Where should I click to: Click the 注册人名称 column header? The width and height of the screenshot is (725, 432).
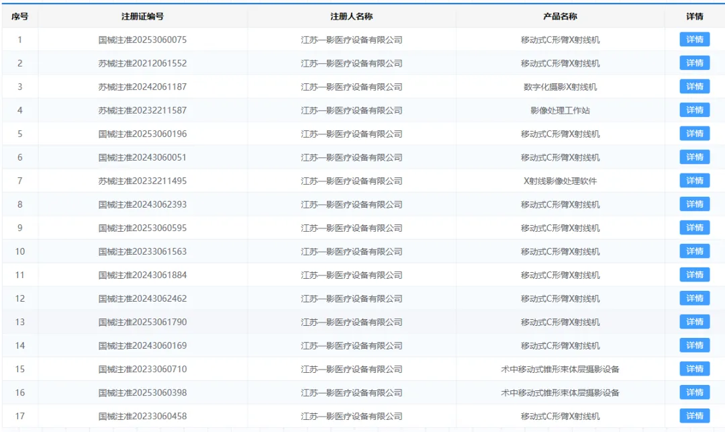(351, 16)
